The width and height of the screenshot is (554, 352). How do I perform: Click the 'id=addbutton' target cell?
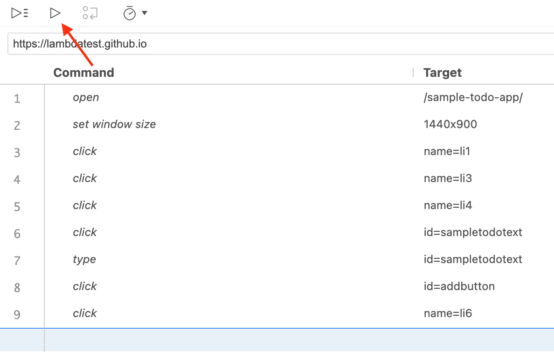coord(459,286)
